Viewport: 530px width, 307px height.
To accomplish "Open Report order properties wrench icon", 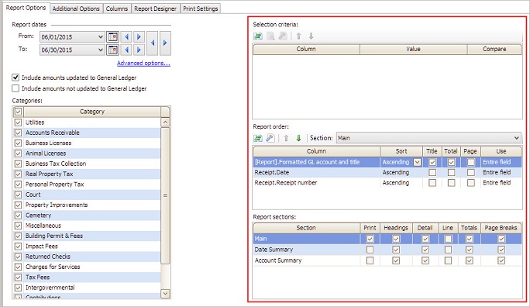I will coord(270,138).
